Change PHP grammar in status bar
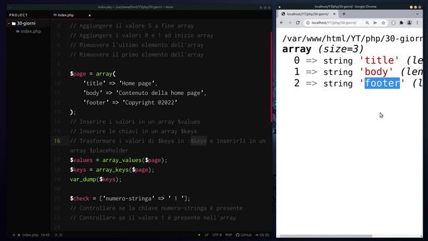This screenshot has width=428, height=241. coord(229,235)
